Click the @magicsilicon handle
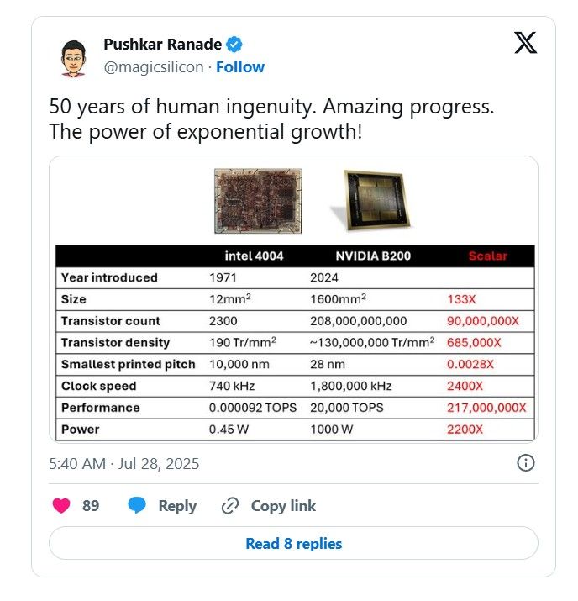This screenshot has height=601, width=578. [x=154, y=67]
